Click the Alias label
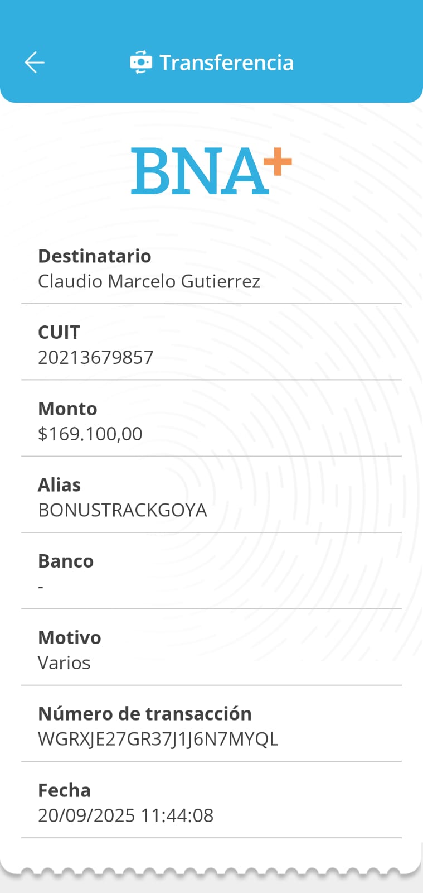This screenshot has width=423, height=893. [59, 485]
